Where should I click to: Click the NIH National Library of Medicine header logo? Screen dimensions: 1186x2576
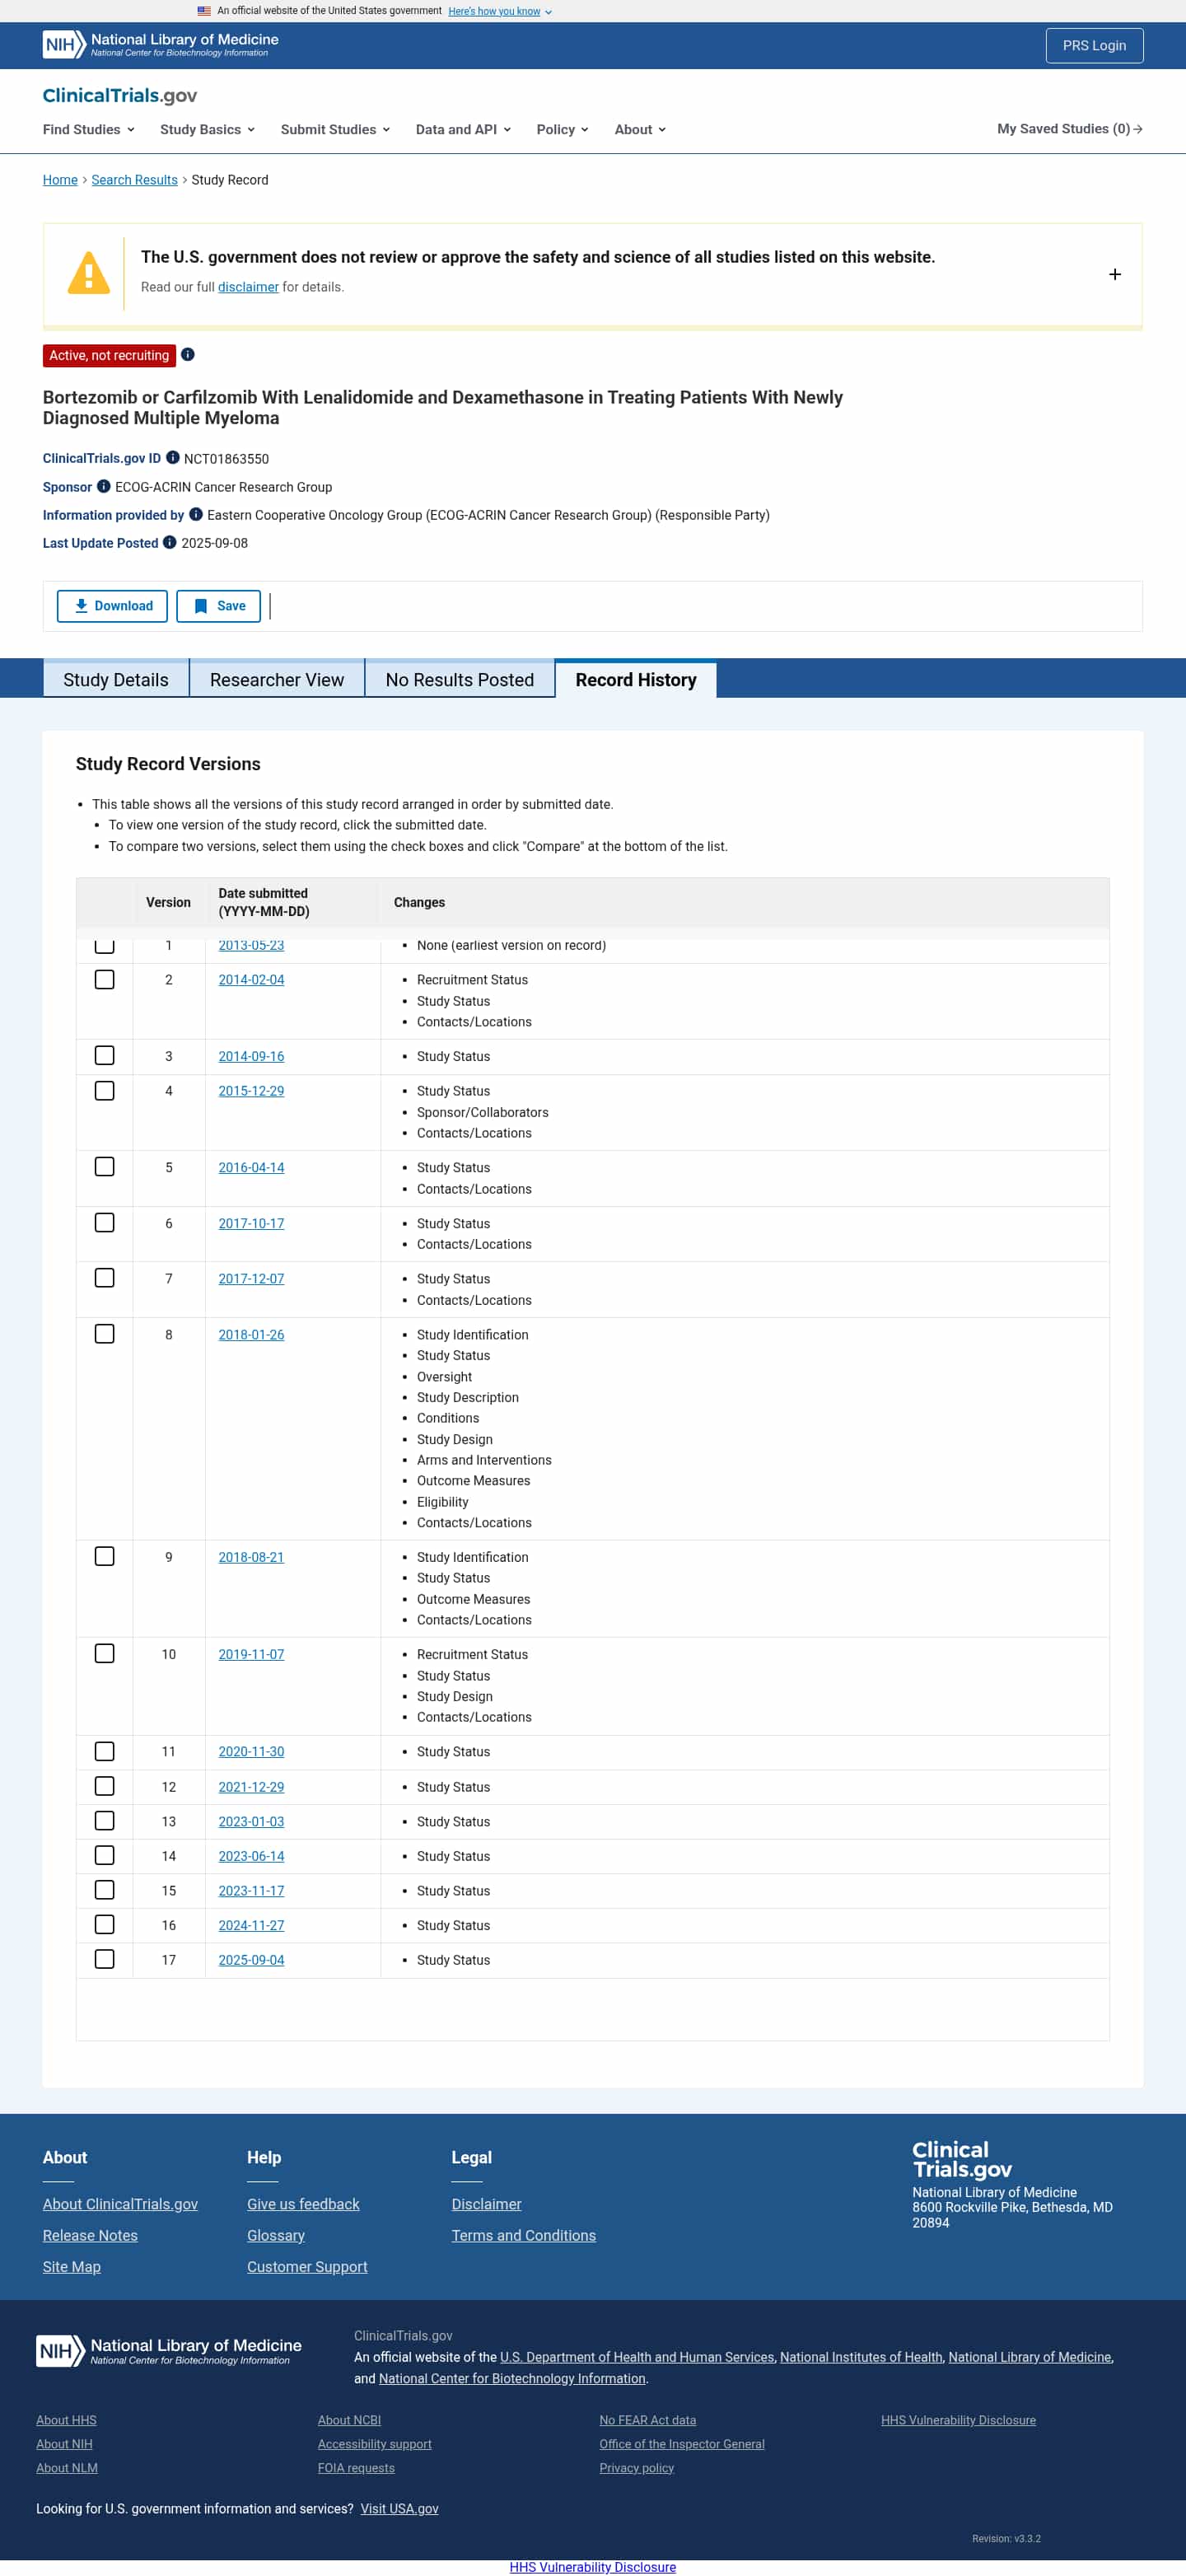tap(161, 45)
